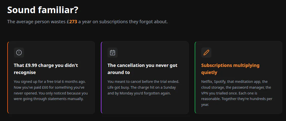Click the 'average person wastes' subtitle text
The height and width of the screenshot is (121, 286).
click(40, 22)
